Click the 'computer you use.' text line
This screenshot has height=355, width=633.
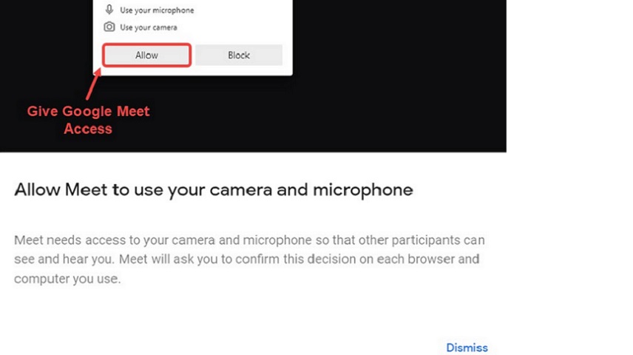tap(67, 279)
